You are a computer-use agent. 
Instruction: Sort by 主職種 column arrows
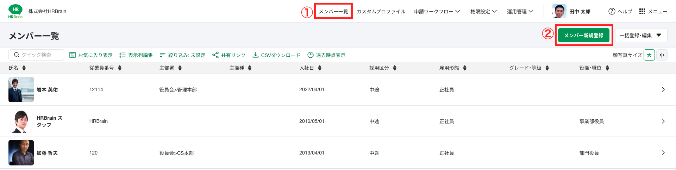tap(250, 68)
